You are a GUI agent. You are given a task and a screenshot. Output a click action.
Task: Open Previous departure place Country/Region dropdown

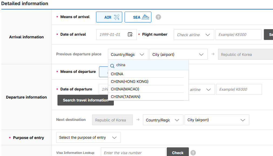[x=128, y=54]
